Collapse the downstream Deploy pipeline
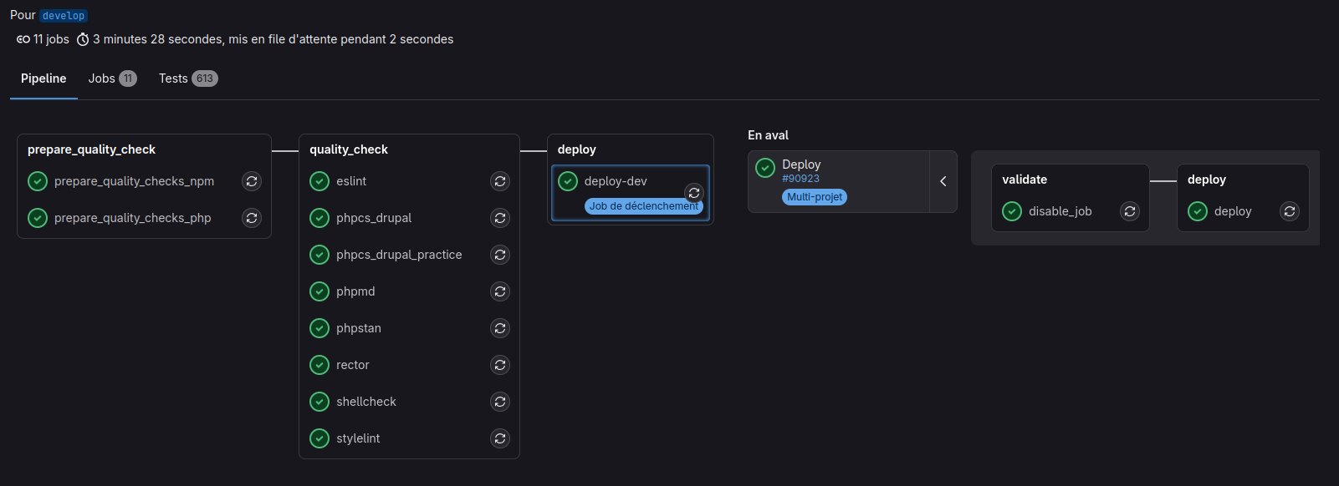1339x486 pixels. (x=943, y=181)
